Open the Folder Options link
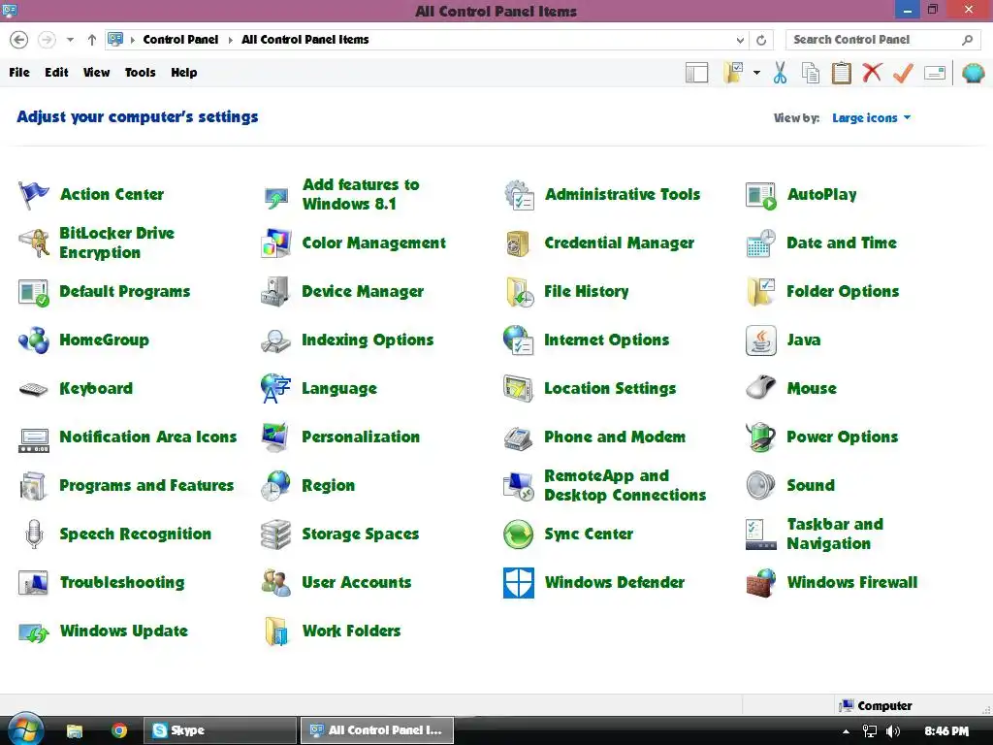Image resolution: width=993 pixels, height=745 pixels. (843, 291)
